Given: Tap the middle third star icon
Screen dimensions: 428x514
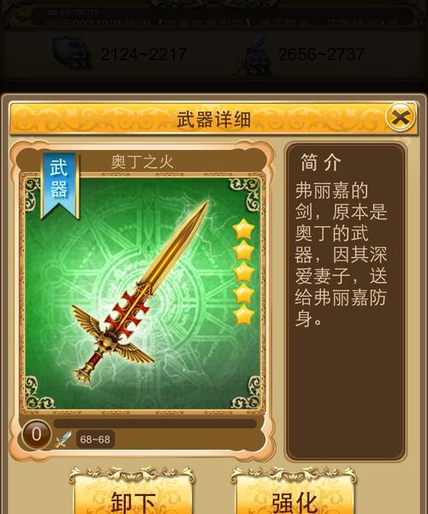Looking at the screenshot, I should click(x=244, y=272).
